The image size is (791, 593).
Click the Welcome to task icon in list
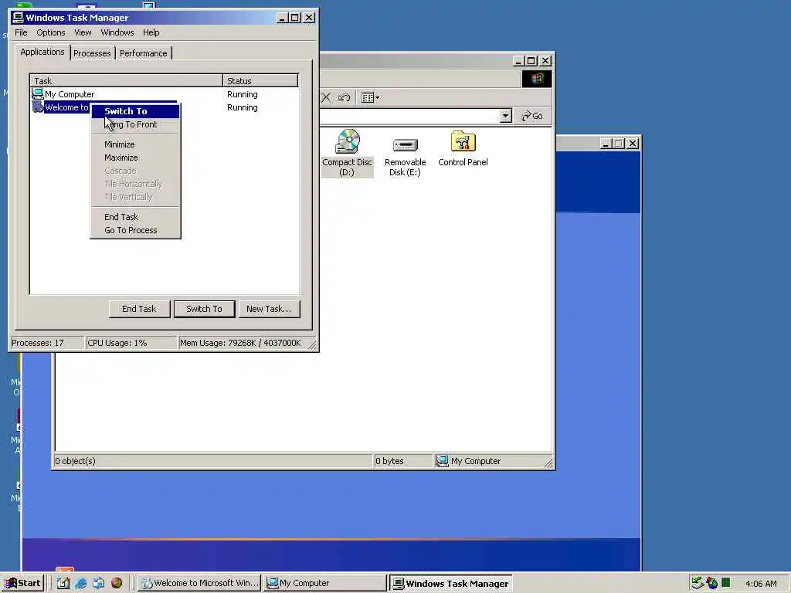(38, 107)
